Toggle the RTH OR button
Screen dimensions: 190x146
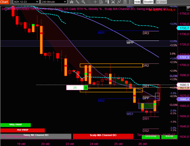[169, 137]
